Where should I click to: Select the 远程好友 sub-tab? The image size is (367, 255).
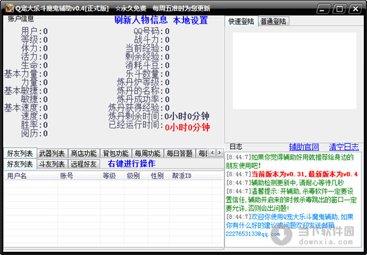pos(84,164)
